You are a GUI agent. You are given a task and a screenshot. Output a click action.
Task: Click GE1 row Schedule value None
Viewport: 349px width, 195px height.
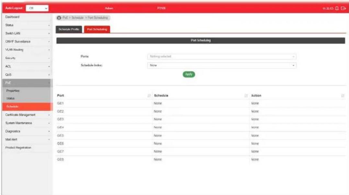click(158, 103)
